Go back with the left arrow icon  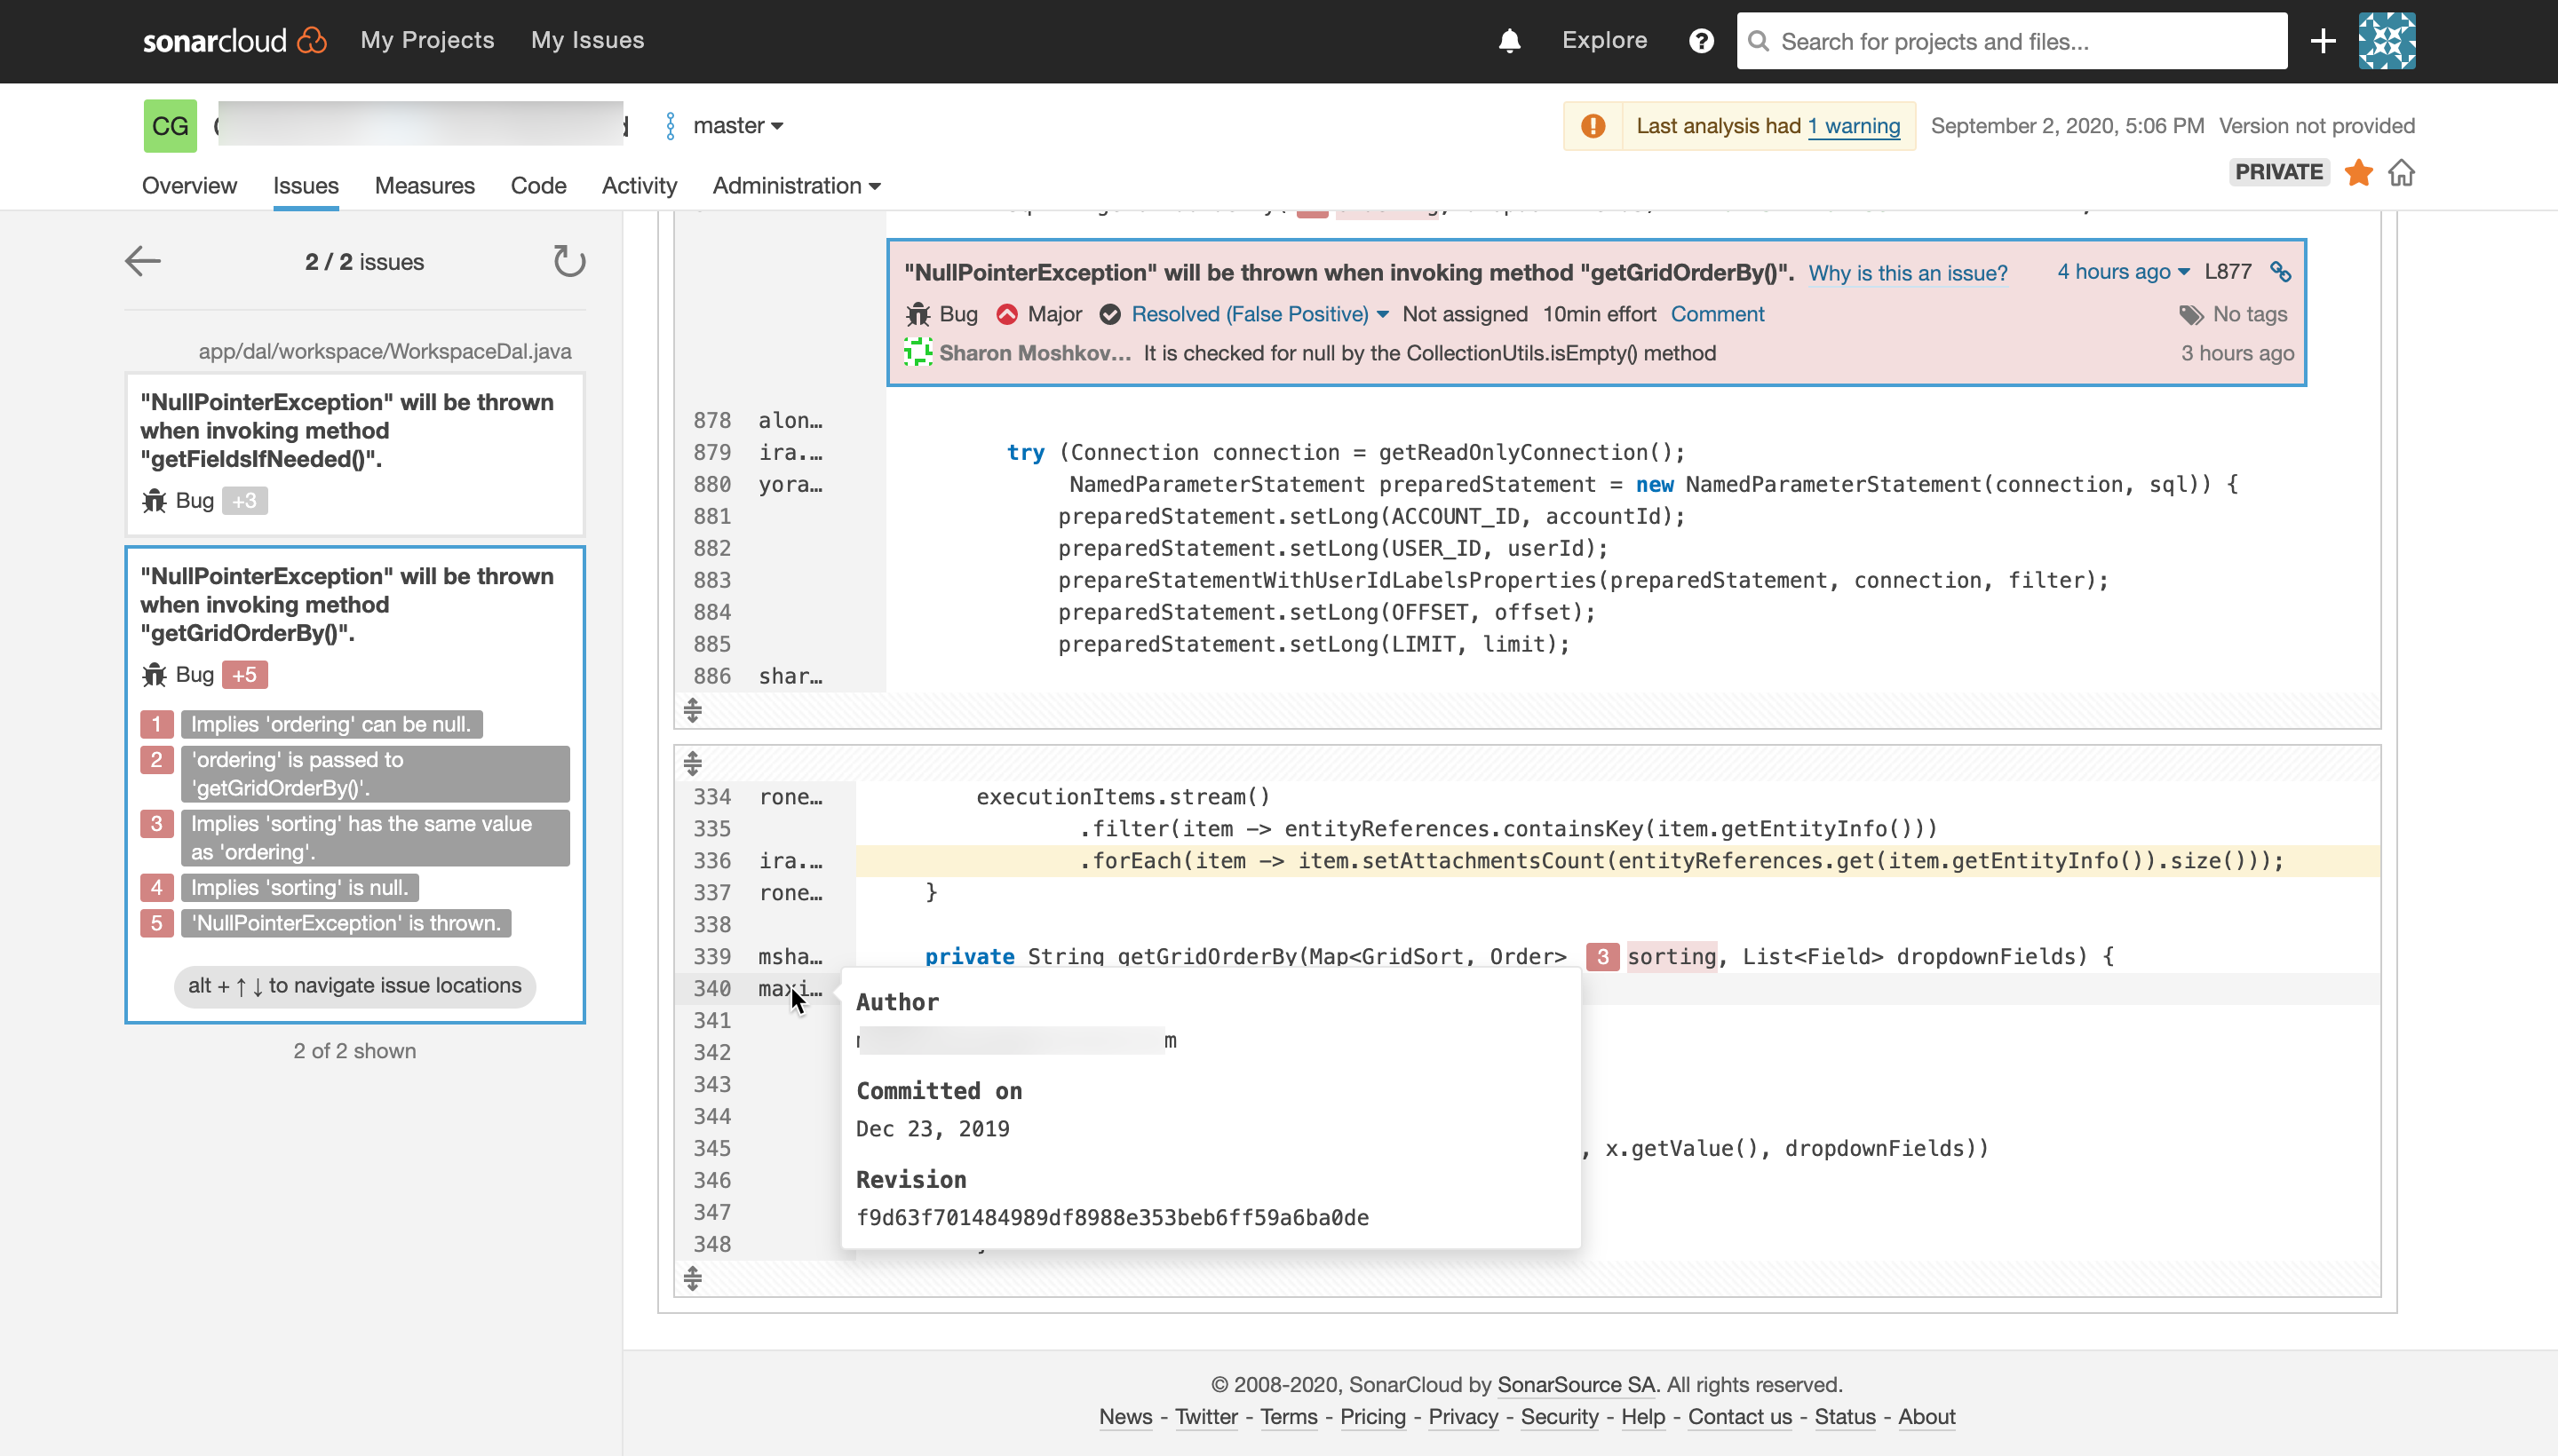click(142, 262)
